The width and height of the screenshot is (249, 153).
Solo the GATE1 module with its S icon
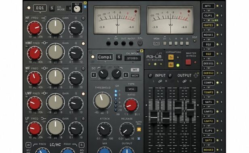[x=222, y=25]
